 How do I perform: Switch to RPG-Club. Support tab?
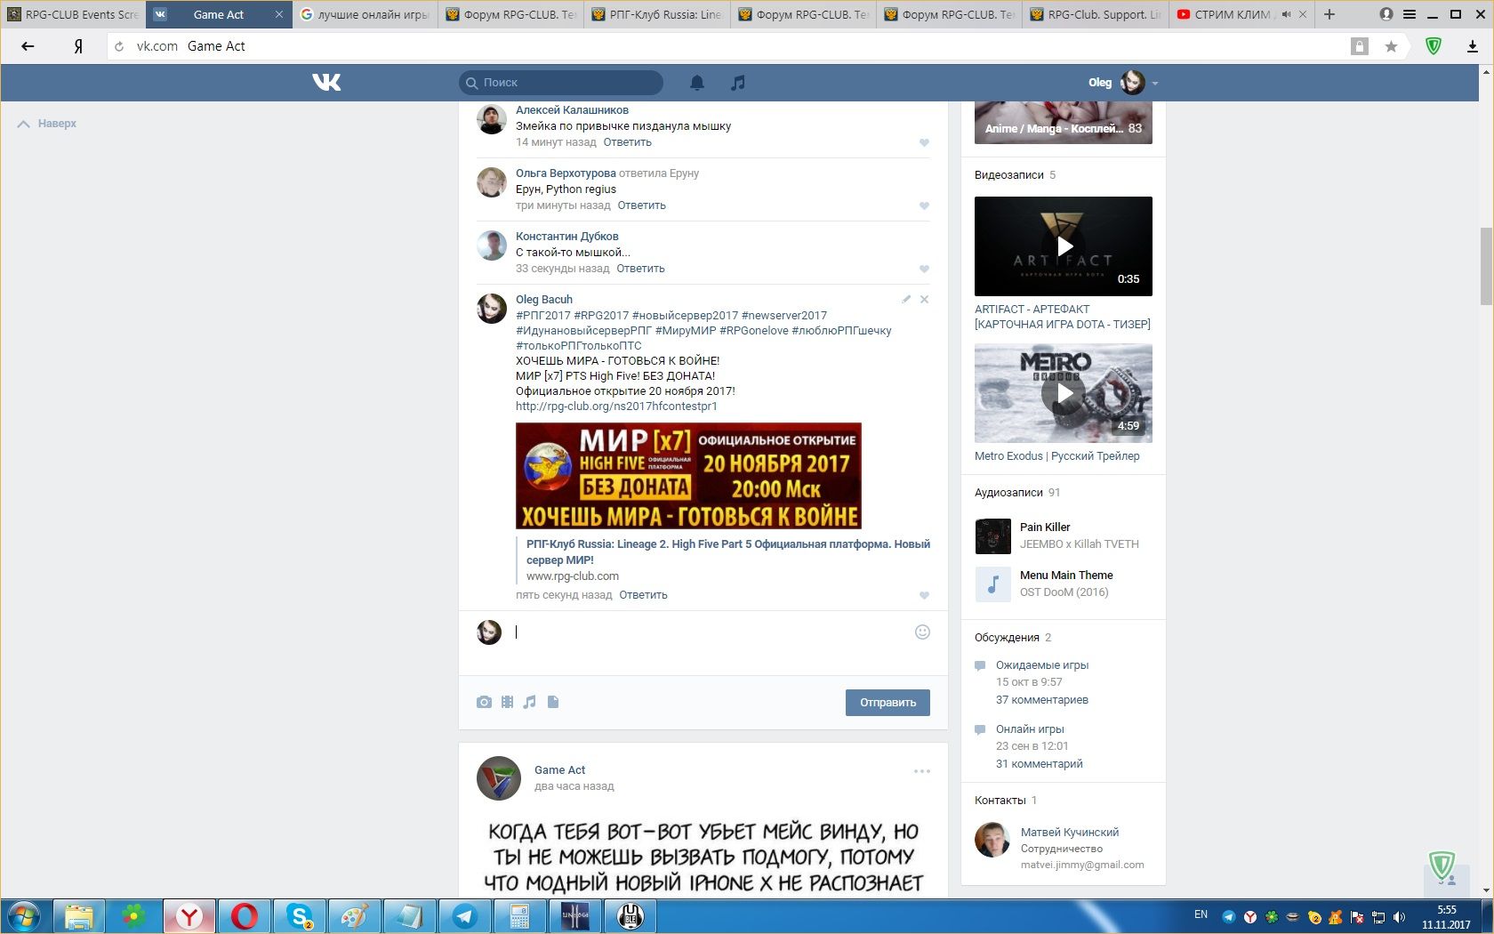[x=1096, y=14]
